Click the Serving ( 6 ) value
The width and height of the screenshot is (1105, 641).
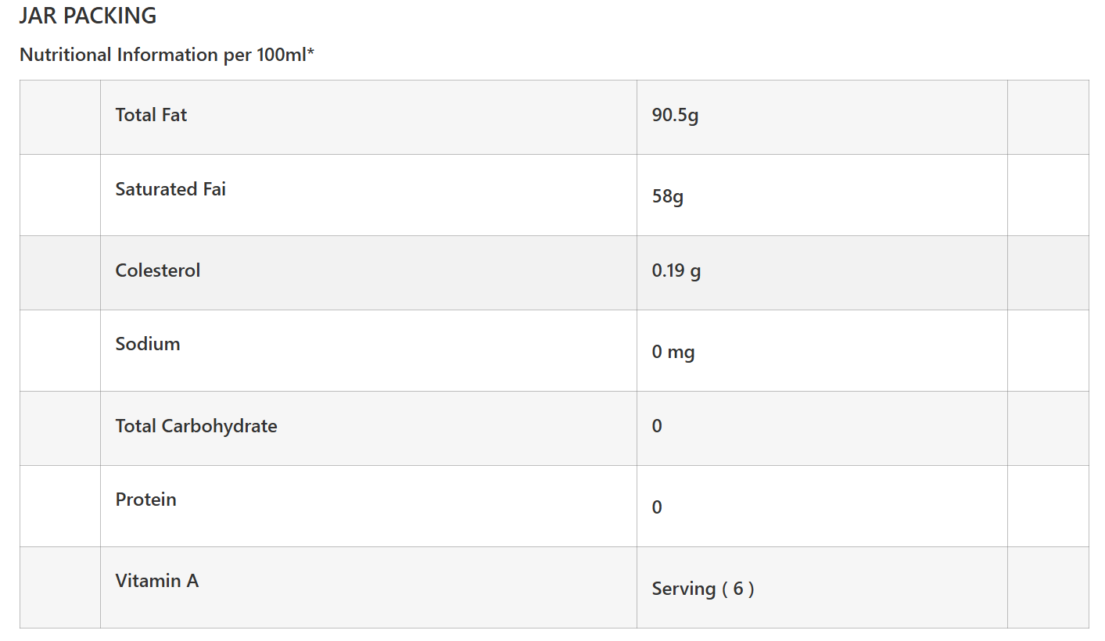point(703,589)
